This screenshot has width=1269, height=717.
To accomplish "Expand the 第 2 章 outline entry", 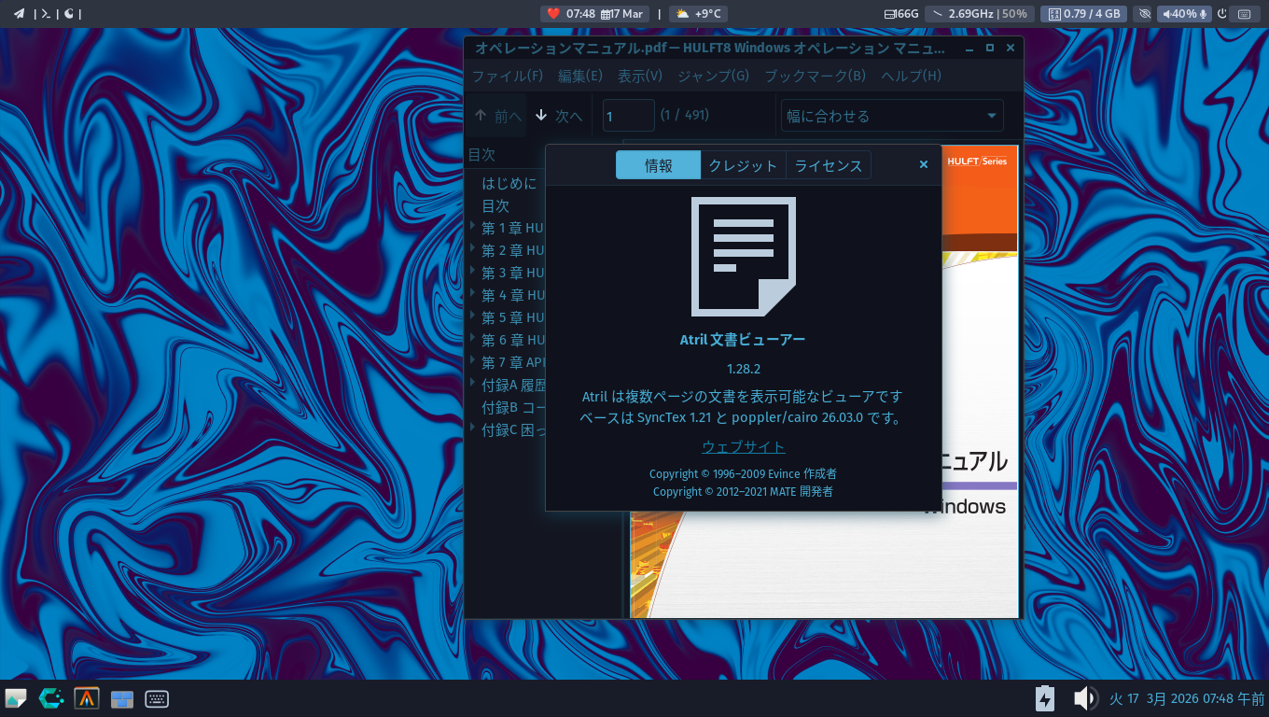I will click(473, 249).
